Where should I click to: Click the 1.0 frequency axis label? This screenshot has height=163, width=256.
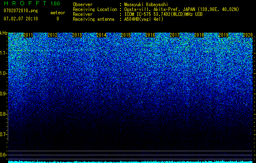point(3,73)
